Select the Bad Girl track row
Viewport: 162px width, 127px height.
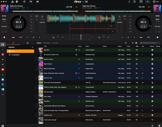coord(99,50)
